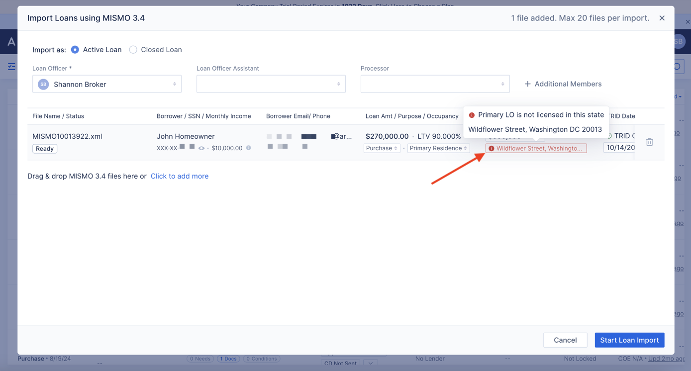Click monthly income info icon
Image resolution: width=691 pixels, height=371 pixels.
point(248,148)
